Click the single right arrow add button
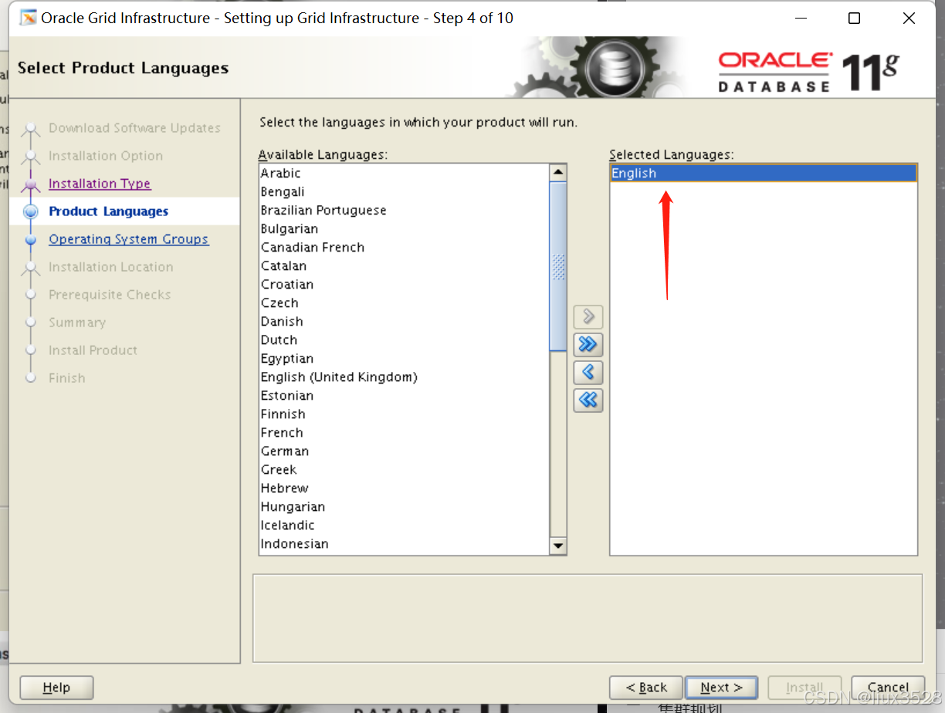 click(588, 316)
